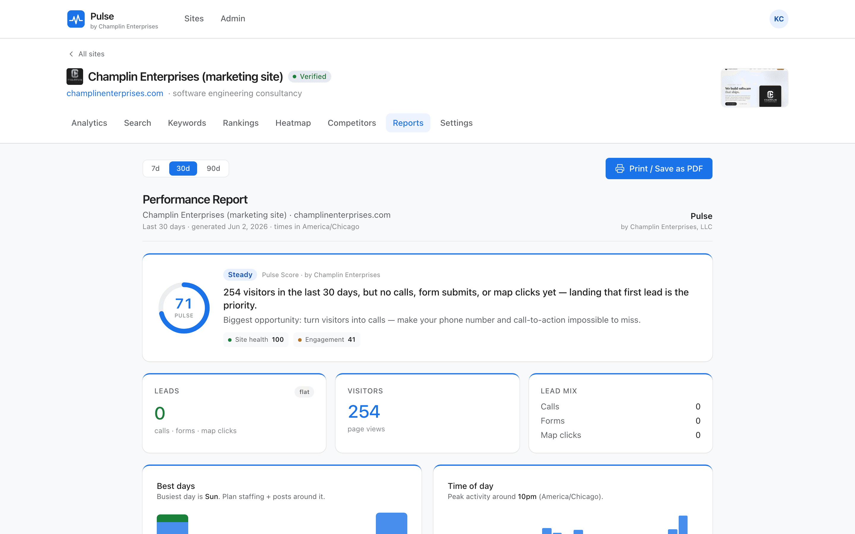Switch to the Search tab

[x=137, y=123]
